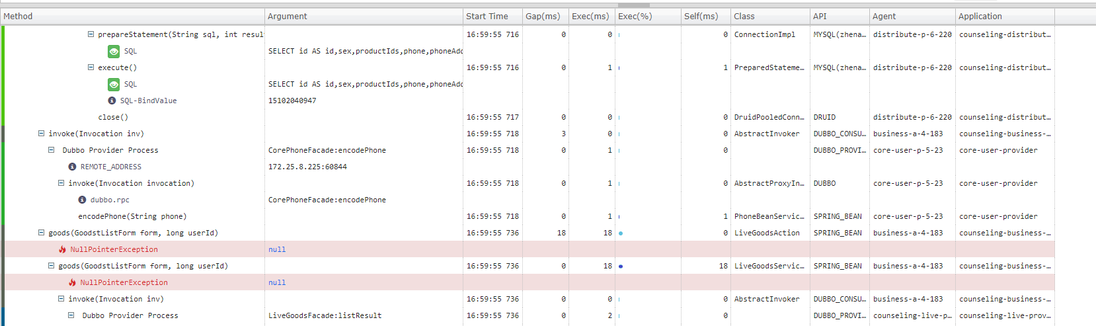Screen dimensions: 1096x326
Task: Click the DUBBO_PROVI... cell in the CorePhoneFacade row
Action: point(840,150)
